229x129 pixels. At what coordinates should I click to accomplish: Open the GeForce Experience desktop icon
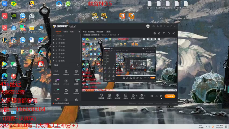click(13, 18)
